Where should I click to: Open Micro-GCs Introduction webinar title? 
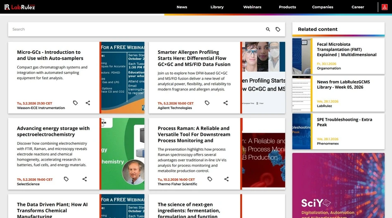click(50, 55)
